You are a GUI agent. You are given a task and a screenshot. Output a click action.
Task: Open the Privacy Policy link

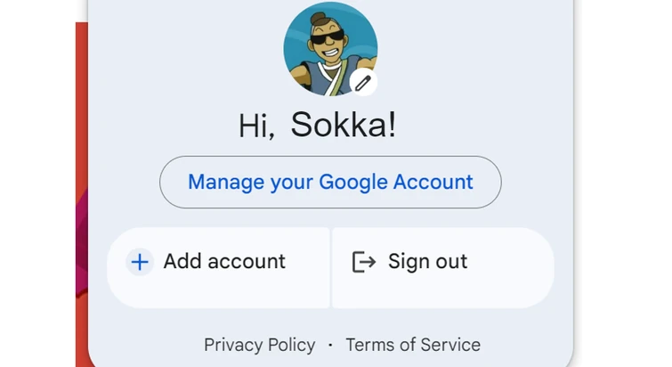coord(259,345)
